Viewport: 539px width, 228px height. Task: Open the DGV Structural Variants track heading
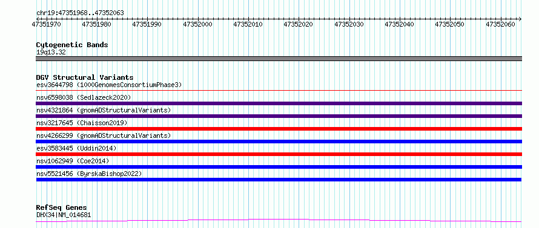(x=85, y=77)
